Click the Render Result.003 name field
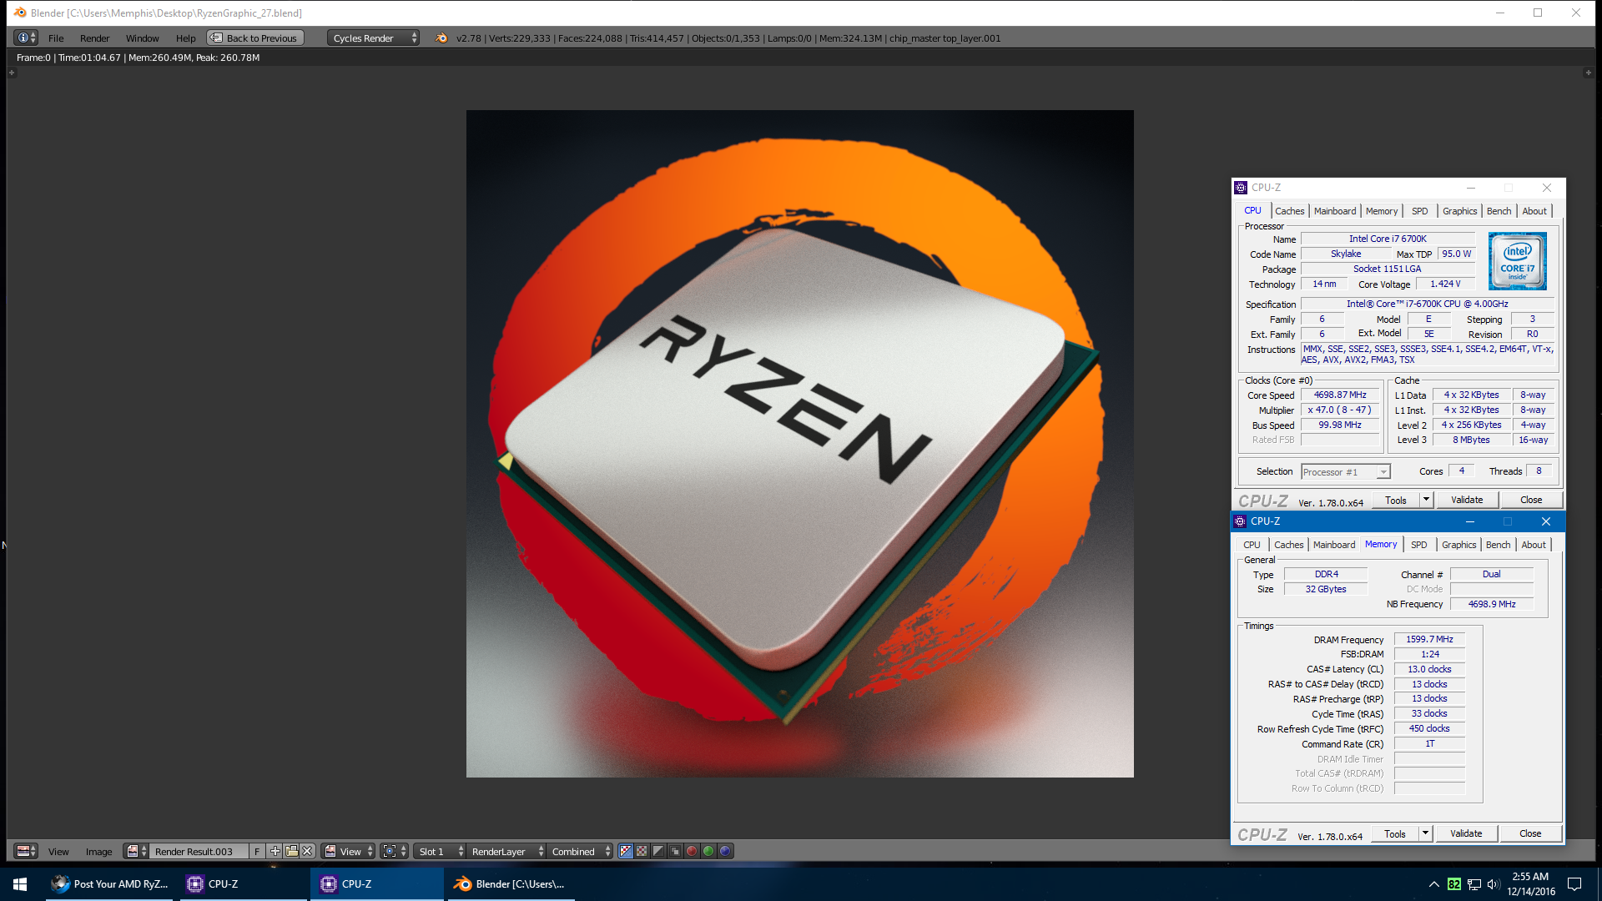 [199, 851]
